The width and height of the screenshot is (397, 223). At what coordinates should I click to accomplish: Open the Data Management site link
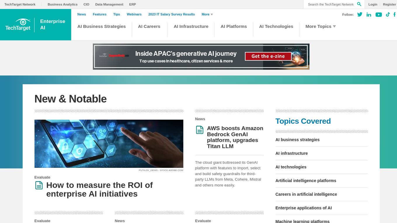pyautogui.click(x=109, y=4)
